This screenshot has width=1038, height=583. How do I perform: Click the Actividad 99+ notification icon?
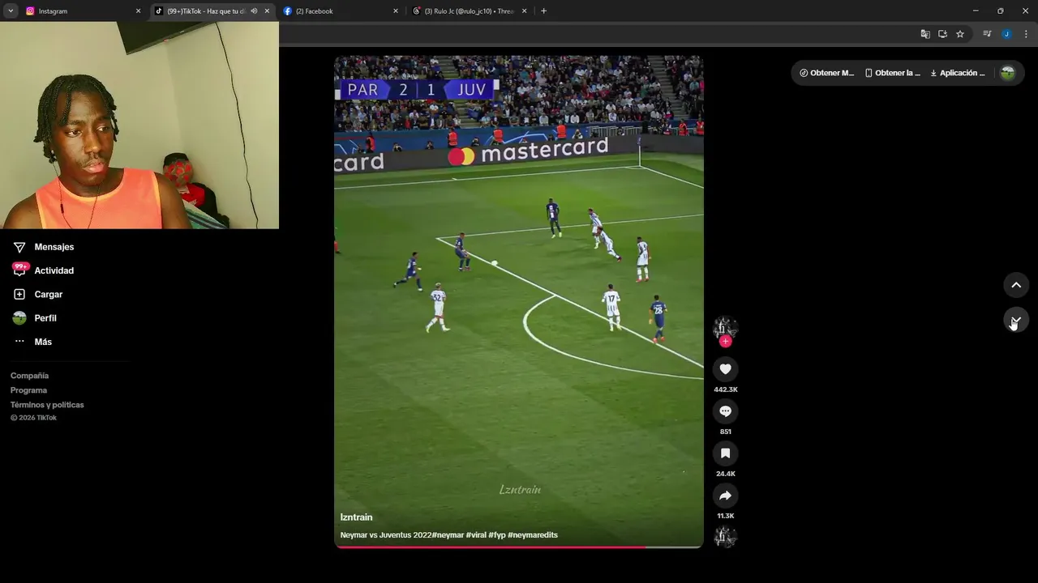[x=19, y=270]
